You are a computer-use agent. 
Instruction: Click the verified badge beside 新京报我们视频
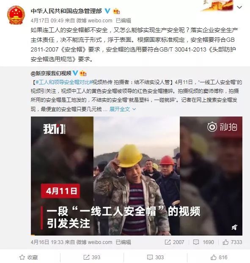75,73
